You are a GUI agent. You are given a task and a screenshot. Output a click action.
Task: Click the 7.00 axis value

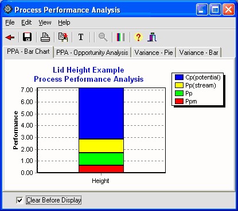click(x=27, y=90)
